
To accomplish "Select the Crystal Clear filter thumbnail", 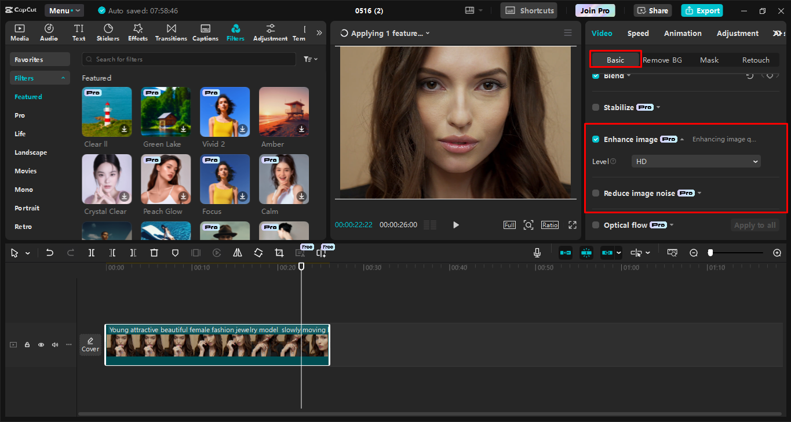I will pyautogui.click(x=107, y=179).
